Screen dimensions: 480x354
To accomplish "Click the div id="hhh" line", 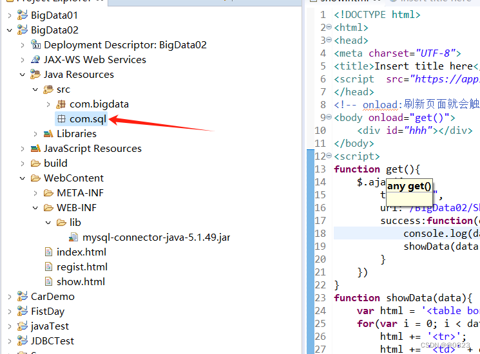I will [414, 131].
